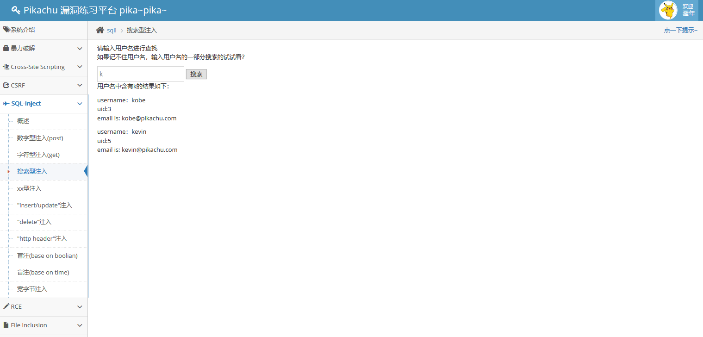Click the 搜索 search button
The width and height of the screenshot is (703, 337).
tap(196, 74)
